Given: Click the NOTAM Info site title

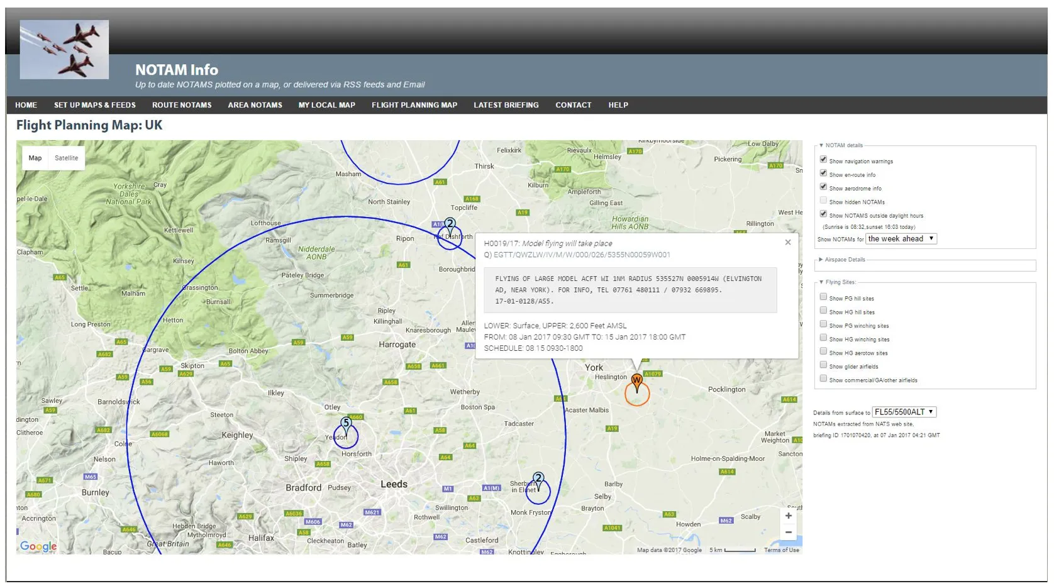Looking at the screenshot, I should tap(177, 70).
